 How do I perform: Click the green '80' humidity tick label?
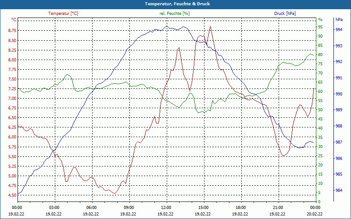[320, 55]
